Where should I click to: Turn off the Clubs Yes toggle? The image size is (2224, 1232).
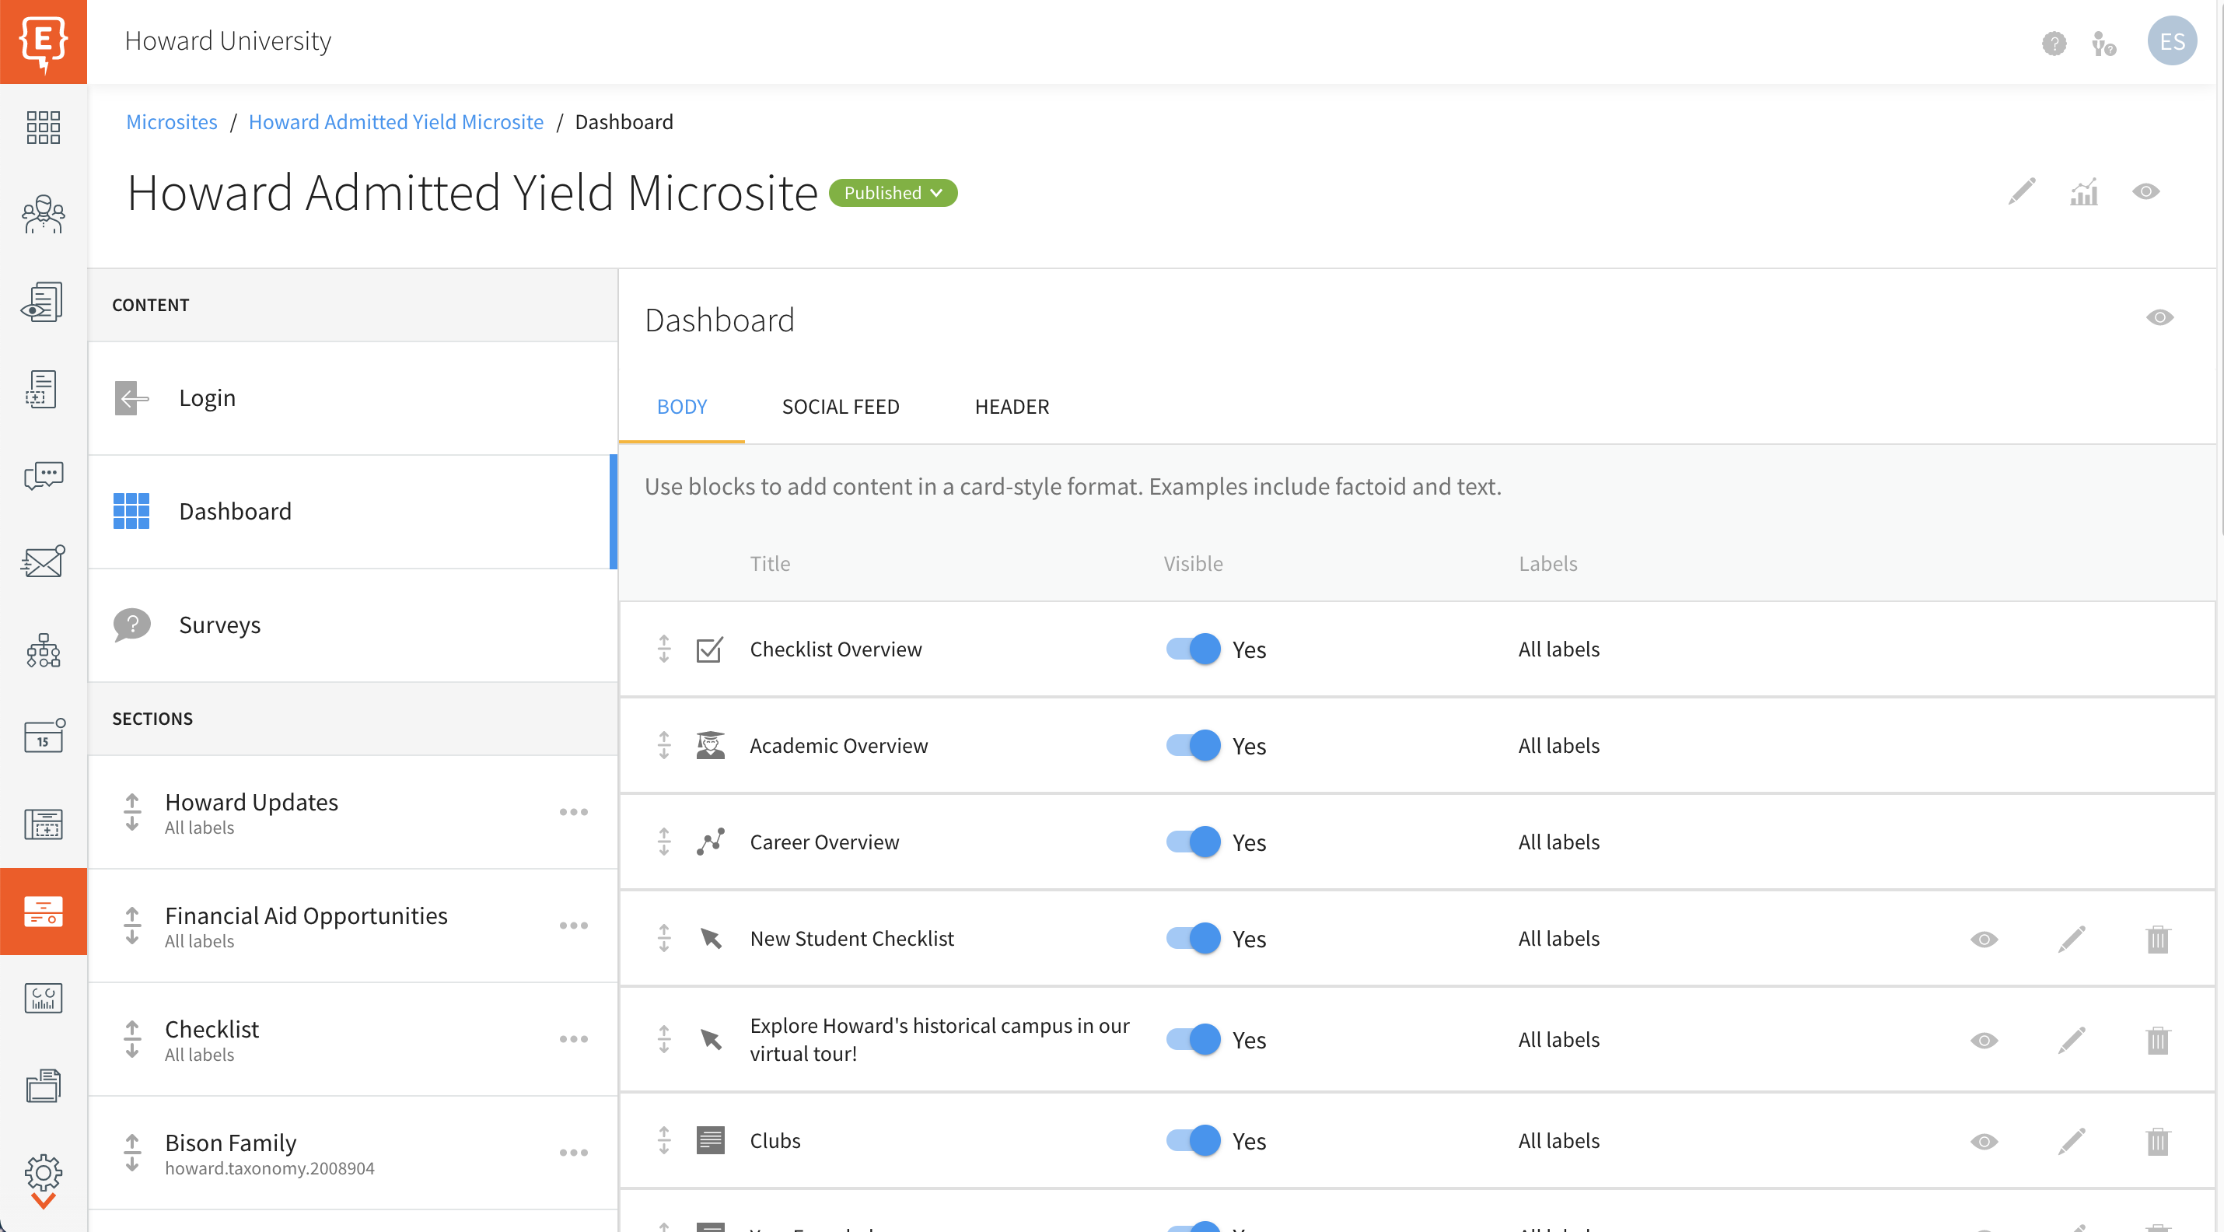[1194, 1139]
